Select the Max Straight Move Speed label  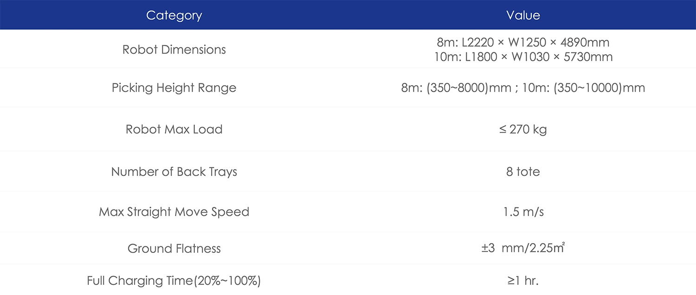[174, 212]
